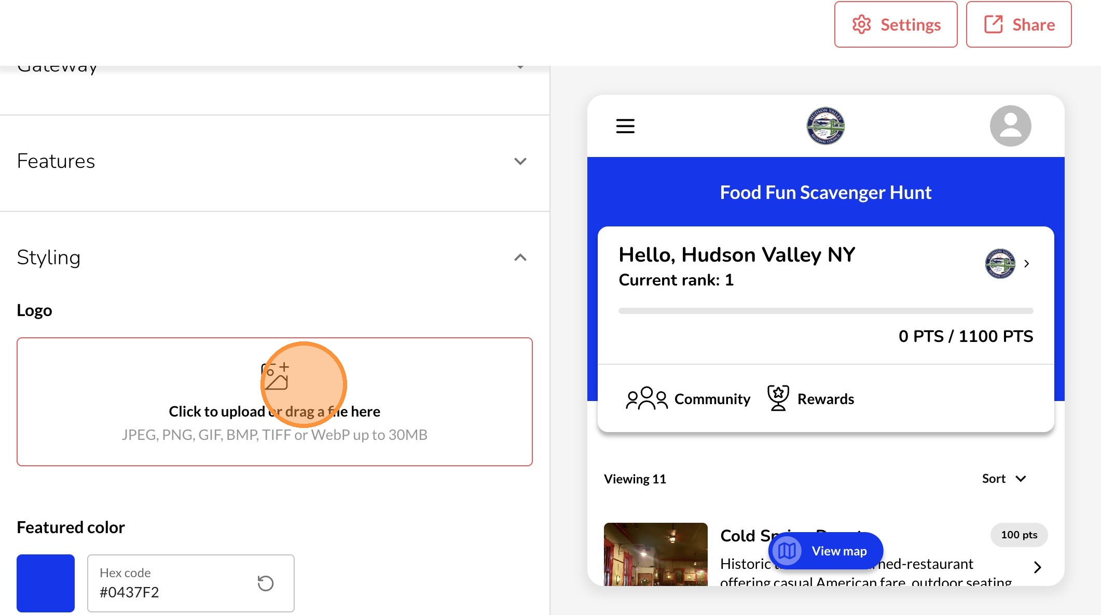Click the Share button
This screenshot has height=615, width=1101.
click(x=1019, y=24)
